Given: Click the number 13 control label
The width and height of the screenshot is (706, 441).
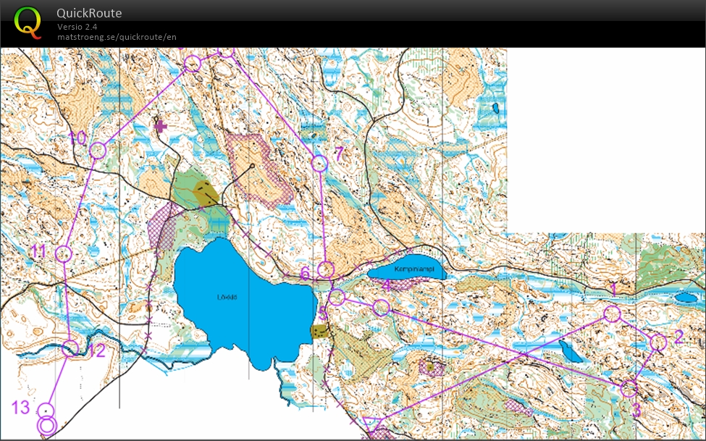Looking at the screenshot, I should [x=20, y=407].
